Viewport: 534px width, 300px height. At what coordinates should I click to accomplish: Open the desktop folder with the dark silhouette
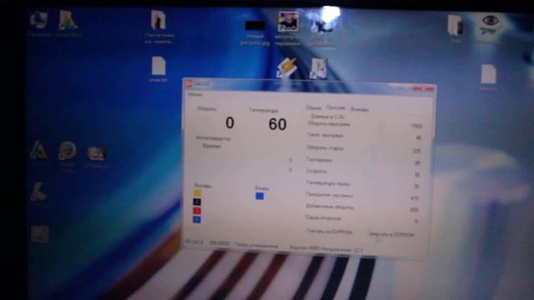(x=159, y=20)
